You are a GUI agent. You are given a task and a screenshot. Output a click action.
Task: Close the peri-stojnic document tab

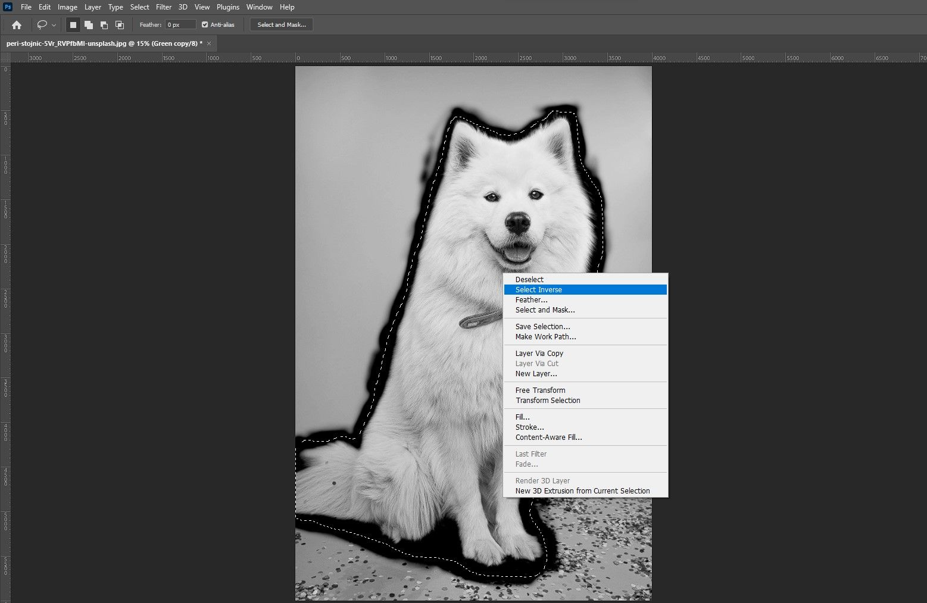coord(209,43)
